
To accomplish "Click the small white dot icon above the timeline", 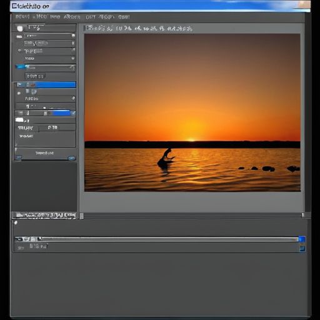I will pyautogui.click(x=16, y=223).
